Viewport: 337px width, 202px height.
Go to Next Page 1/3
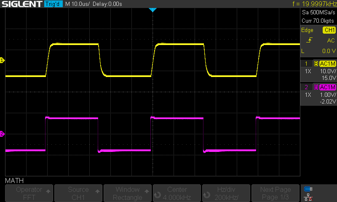pos(275,193)
